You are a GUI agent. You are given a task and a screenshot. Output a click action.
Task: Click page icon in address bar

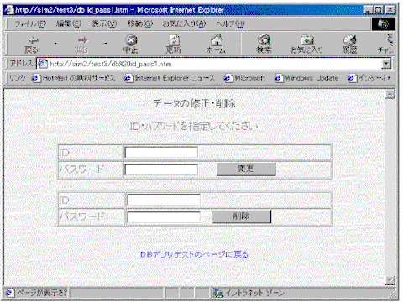point(42,64)
